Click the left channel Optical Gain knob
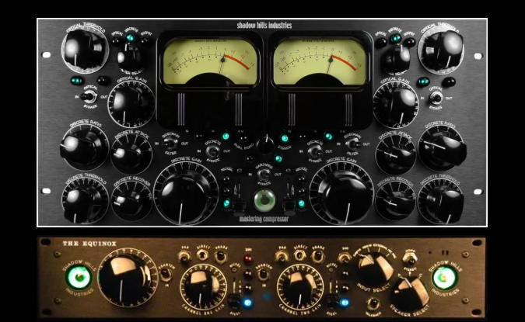Viewport: 525px width, 322px height. click(x=130, y=101)
